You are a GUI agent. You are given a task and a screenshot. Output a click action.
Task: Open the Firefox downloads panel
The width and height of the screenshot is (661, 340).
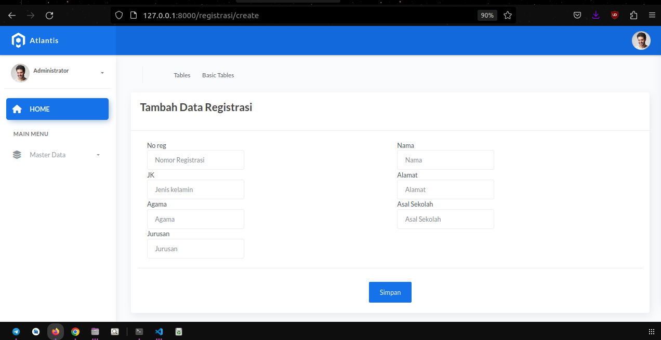(x=596, y=15)
